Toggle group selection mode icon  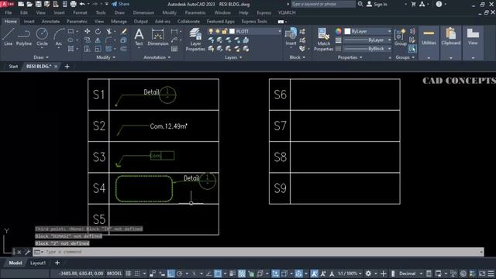tap(412, 49)
